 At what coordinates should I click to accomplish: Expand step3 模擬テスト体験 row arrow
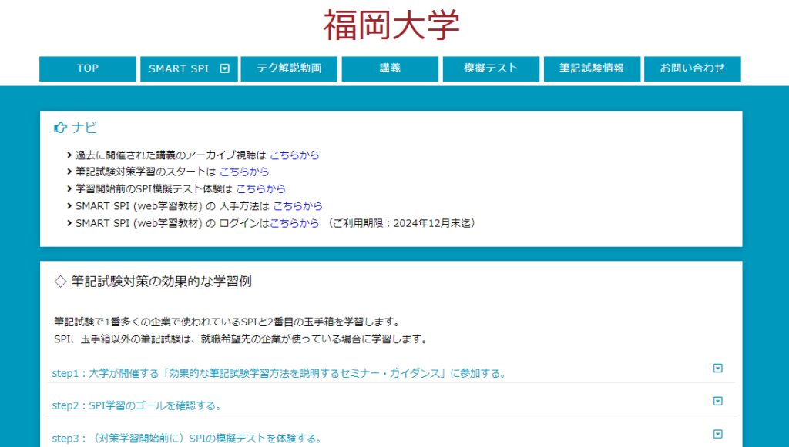pyautogui.click(x=718, y=434)
